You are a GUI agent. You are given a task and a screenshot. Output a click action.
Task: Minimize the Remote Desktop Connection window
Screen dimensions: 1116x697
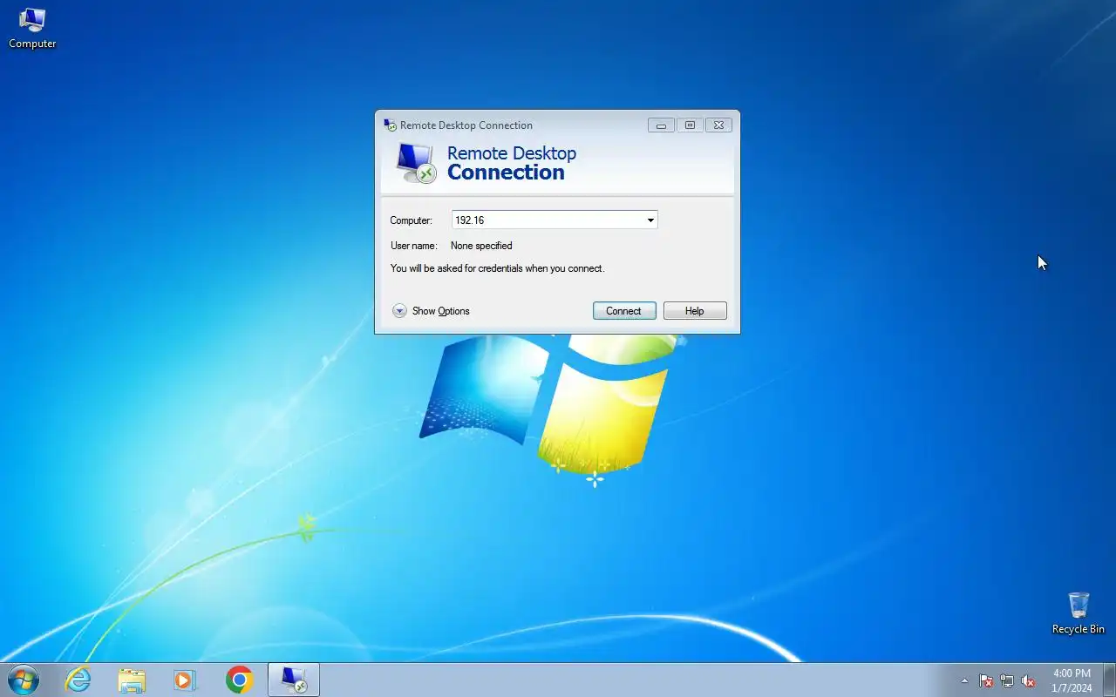pyautogui.click(x=661, y=125)
